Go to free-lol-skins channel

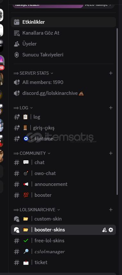(x=63, y=241)
